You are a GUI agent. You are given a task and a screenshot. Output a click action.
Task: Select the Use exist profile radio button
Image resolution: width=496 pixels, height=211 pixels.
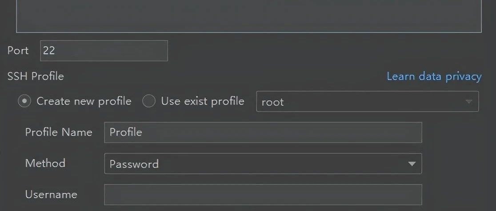point(149,102)
